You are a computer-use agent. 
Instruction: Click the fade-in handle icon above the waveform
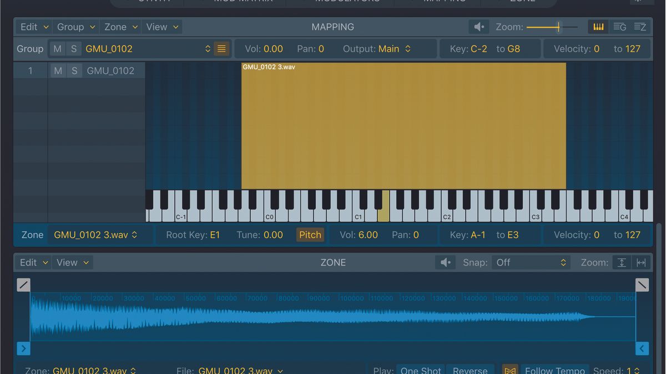click(23, 284)
